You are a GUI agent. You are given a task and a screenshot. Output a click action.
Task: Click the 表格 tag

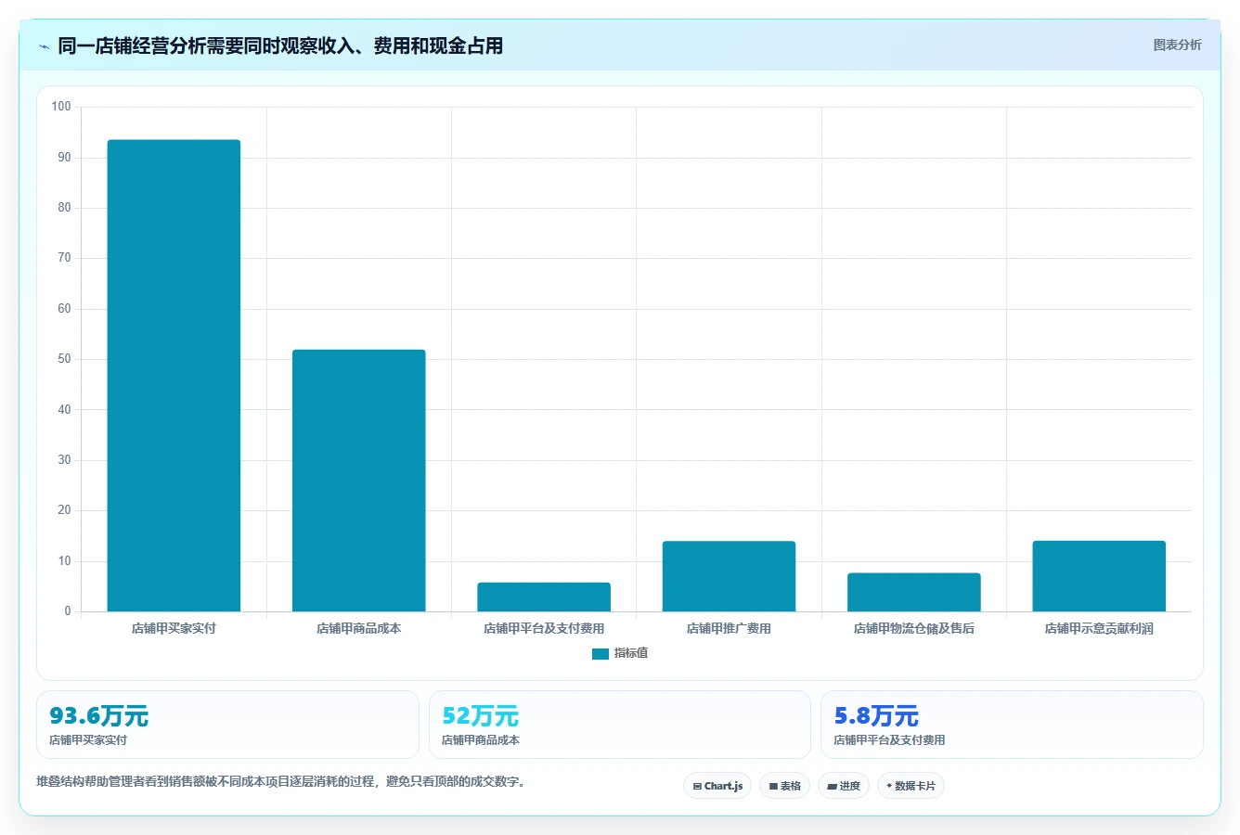pos(784,786)
